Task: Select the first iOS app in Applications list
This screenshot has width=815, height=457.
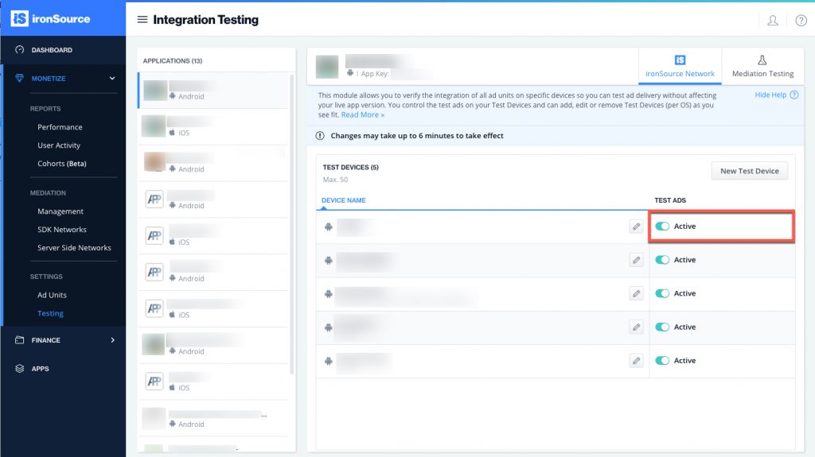Action: [x=213, y=126]
